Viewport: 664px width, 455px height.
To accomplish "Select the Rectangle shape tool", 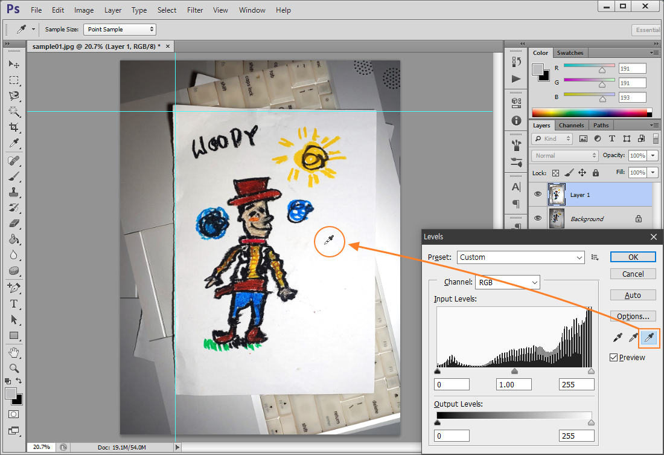I will (13, 335).
